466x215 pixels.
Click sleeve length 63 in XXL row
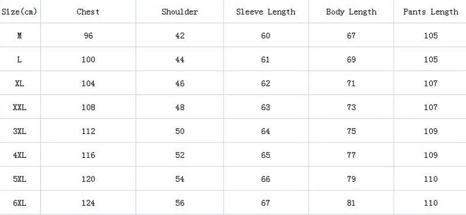point(266,107)
